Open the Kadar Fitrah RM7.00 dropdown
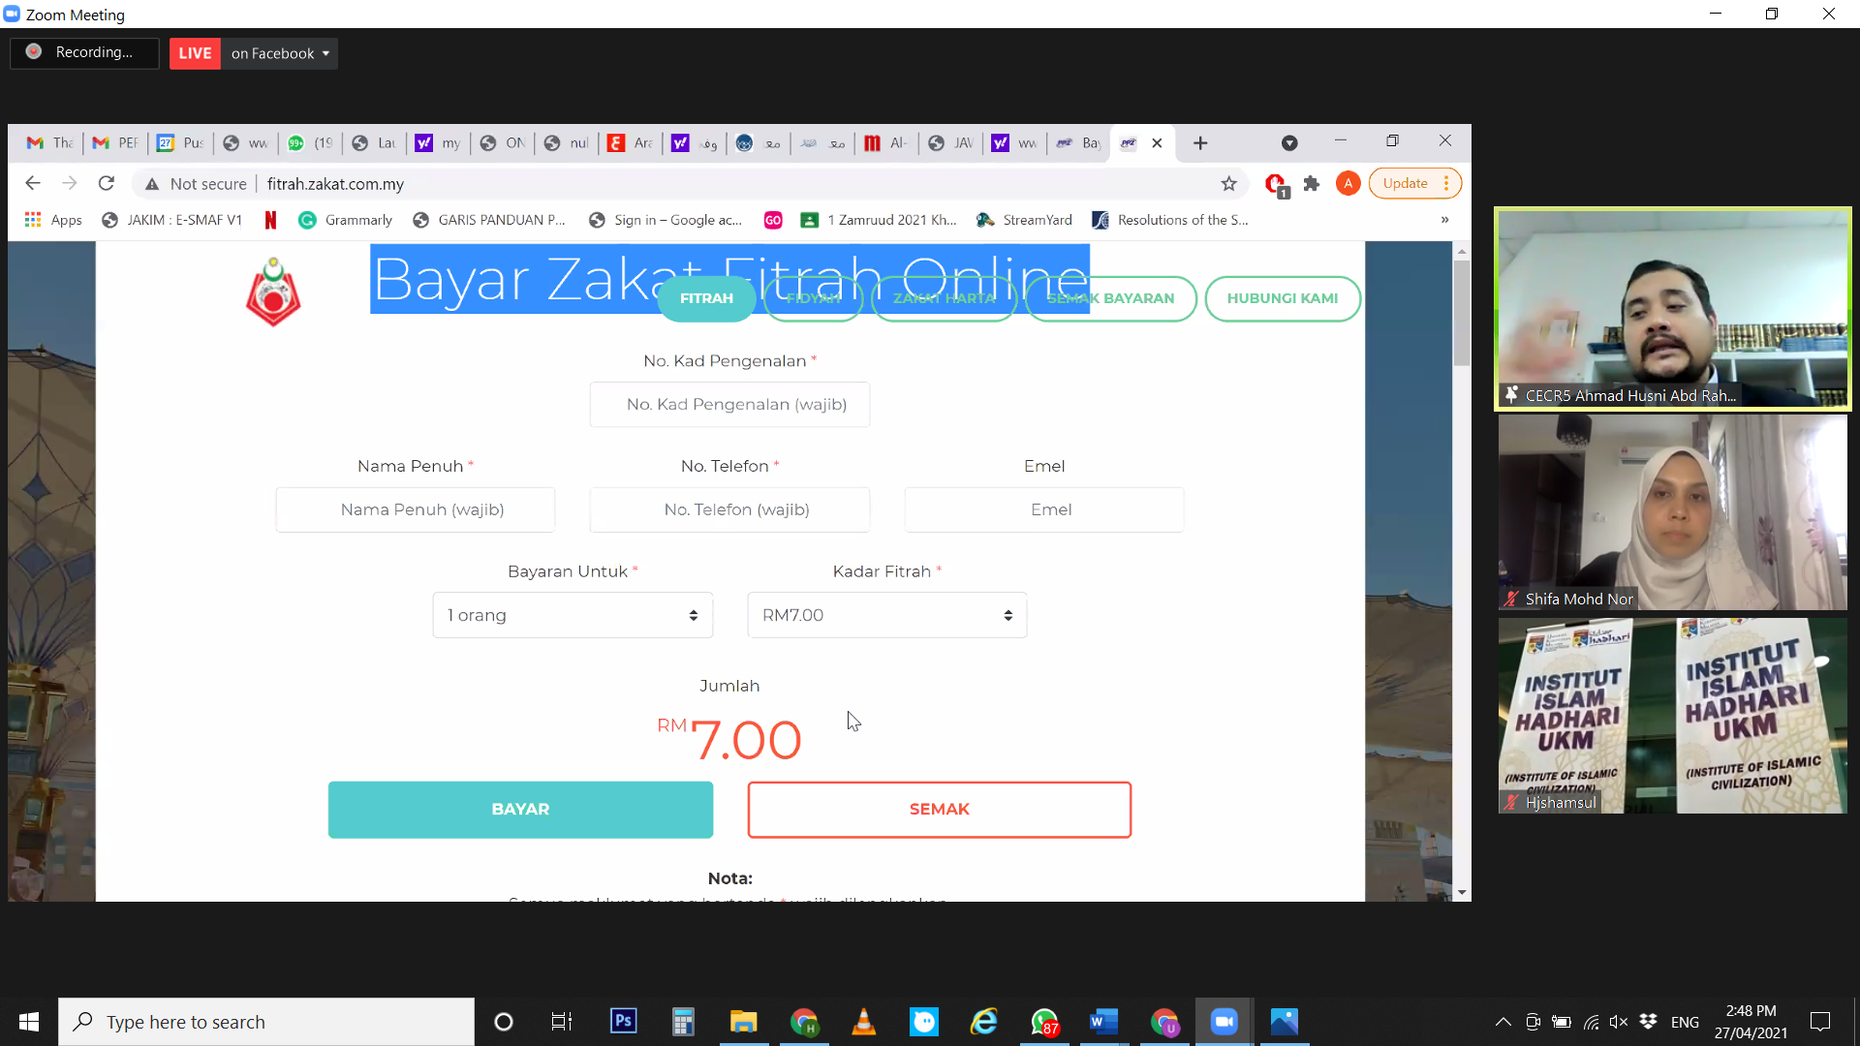Viewport: 1860px width, 1046px height. [886, 615]
